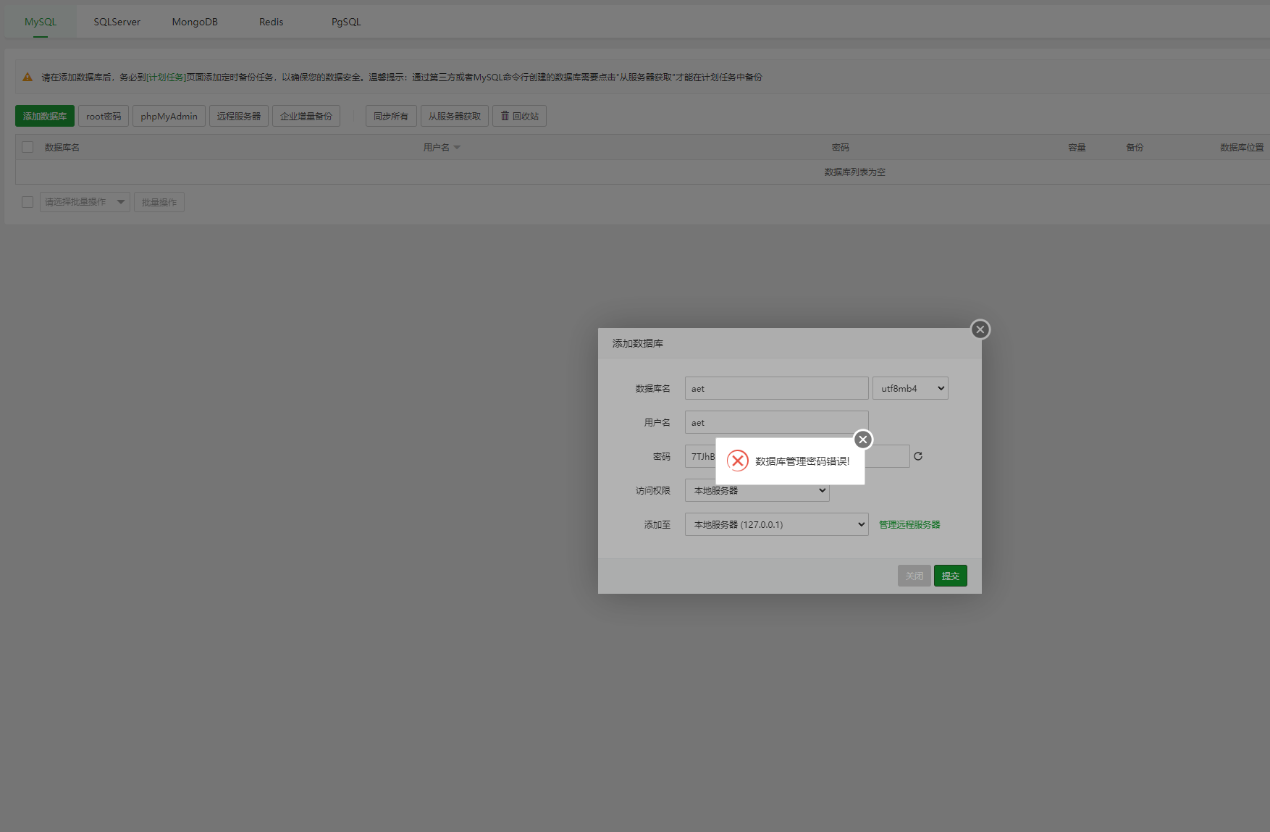The image size is (1270, 832).
Task: Click the 企业增量备份 button
Action: (306, 116)
